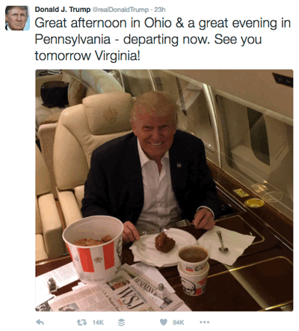Open the @realDonaldTrump handle link
299x331 pixels.
(120, 10)
